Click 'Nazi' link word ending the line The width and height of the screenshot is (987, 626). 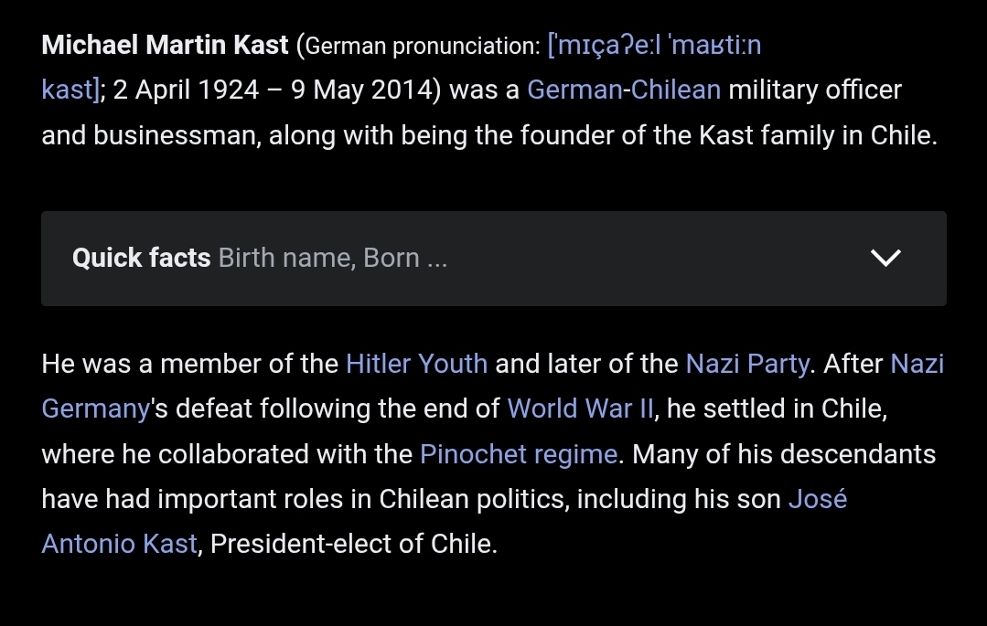917,364
